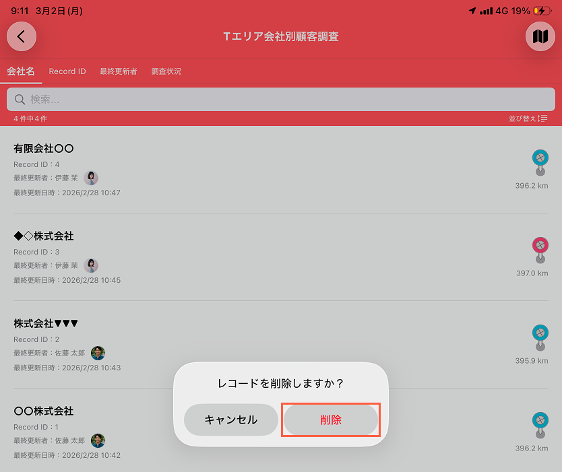
Task: Focus the 検索 search field
Action: (281, 100)
